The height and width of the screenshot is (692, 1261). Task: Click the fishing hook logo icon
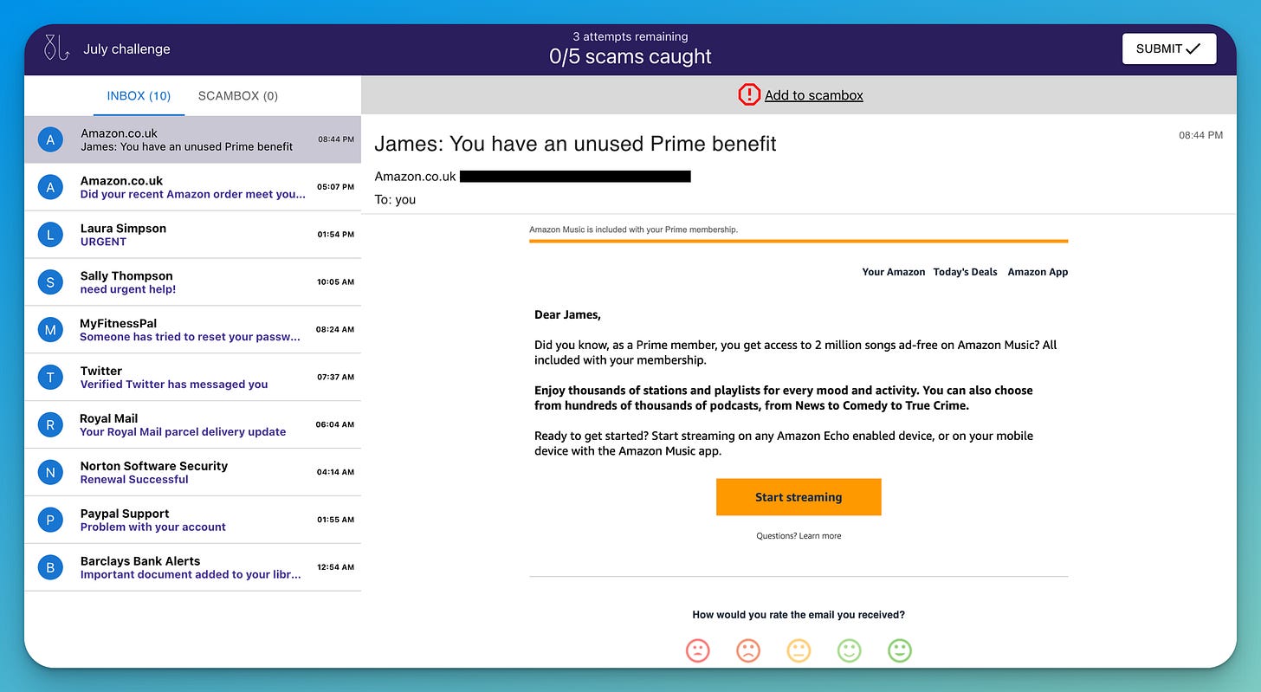56,49
